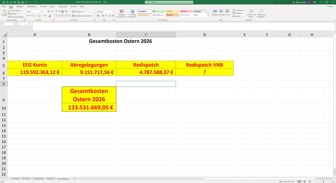
Task: Click the Teilen share button
Action: click(330, 6)
